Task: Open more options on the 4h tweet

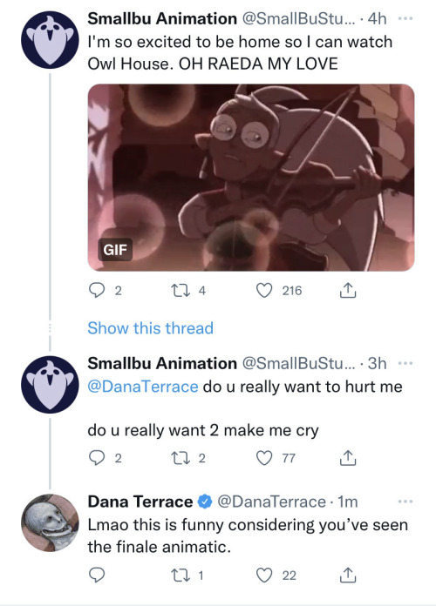Action: pyautogui.click(x=405, y=18)
